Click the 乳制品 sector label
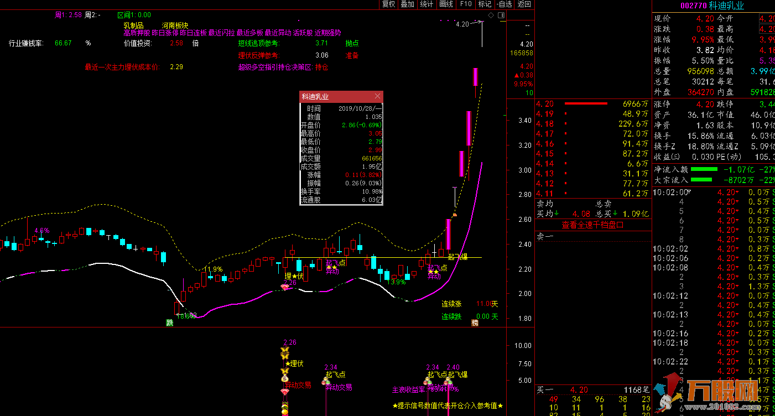 pyautogui.click(x=134, y=25)
